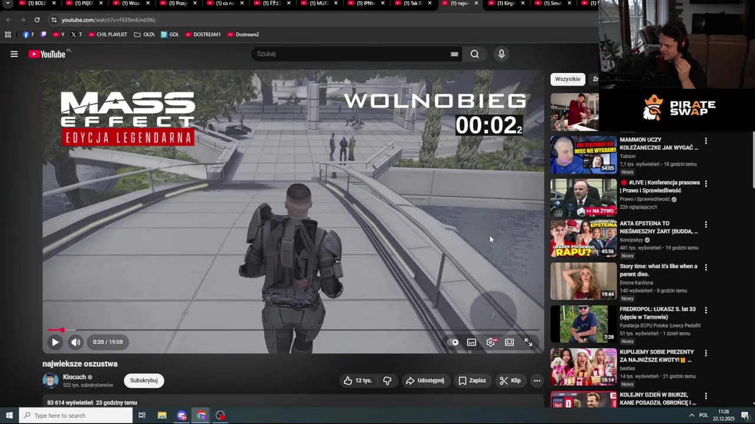Click the Udostępnij share button
The width and height of the screenshot is (755, 424).
pyautogui.click(x=425, y=380)
